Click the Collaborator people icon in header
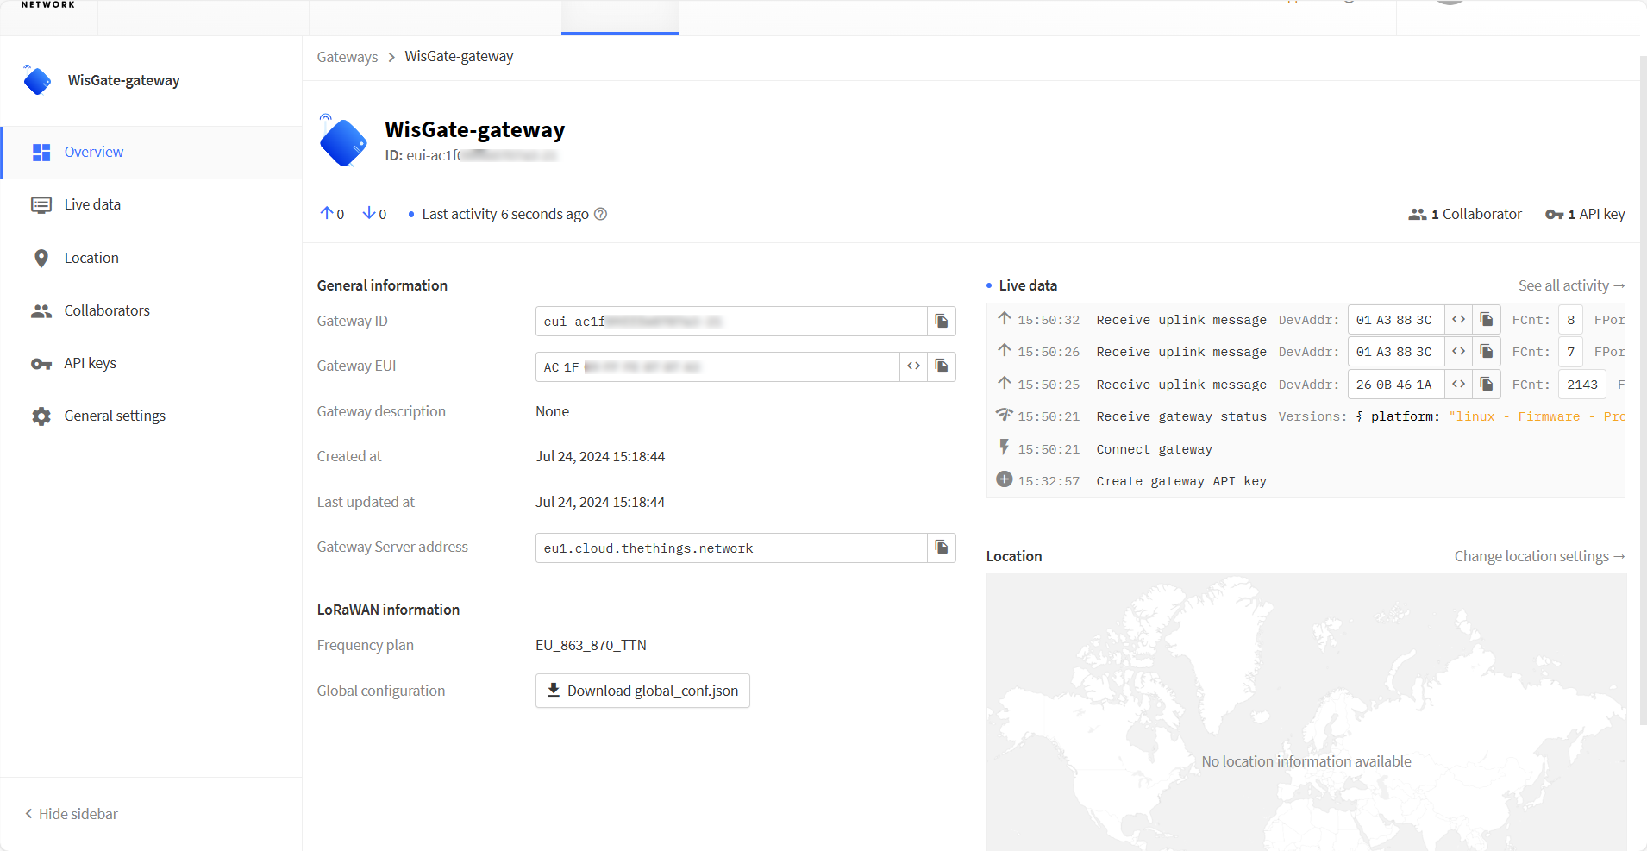 (1418, 214)
